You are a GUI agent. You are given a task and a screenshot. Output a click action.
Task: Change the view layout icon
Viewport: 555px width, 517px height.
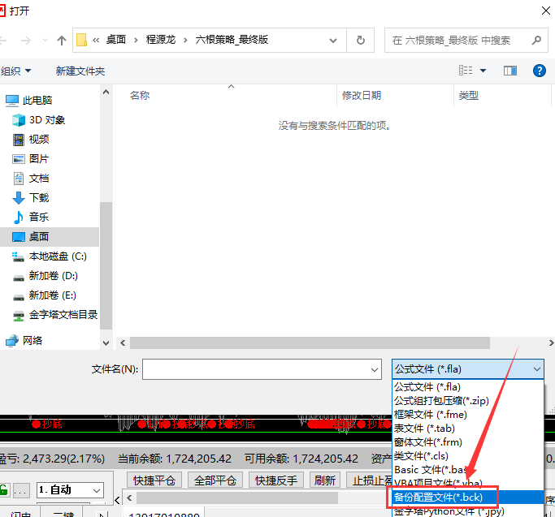click(x=466, y=71)
